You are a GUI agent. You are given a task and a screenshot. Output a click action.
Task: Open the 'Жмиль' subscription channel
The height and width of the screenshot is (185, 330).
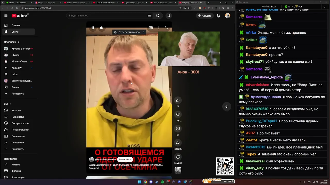tap(19, 55)
